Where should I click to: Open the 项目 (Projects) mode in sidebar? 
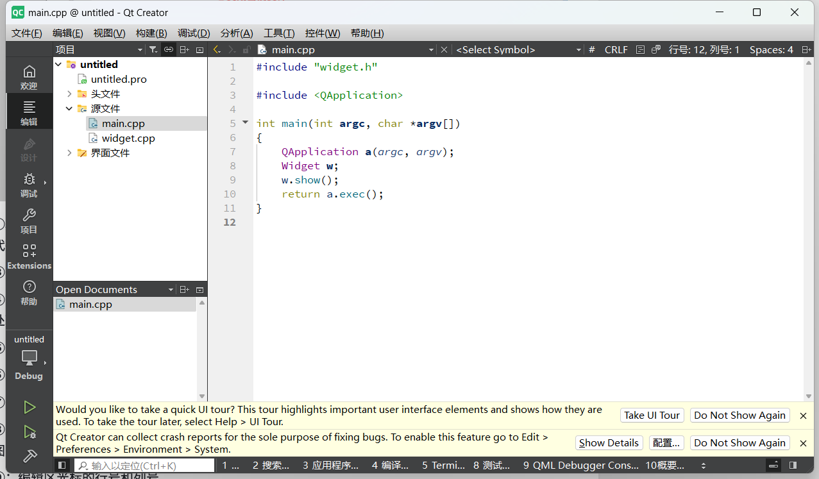[x=29, y=220]
